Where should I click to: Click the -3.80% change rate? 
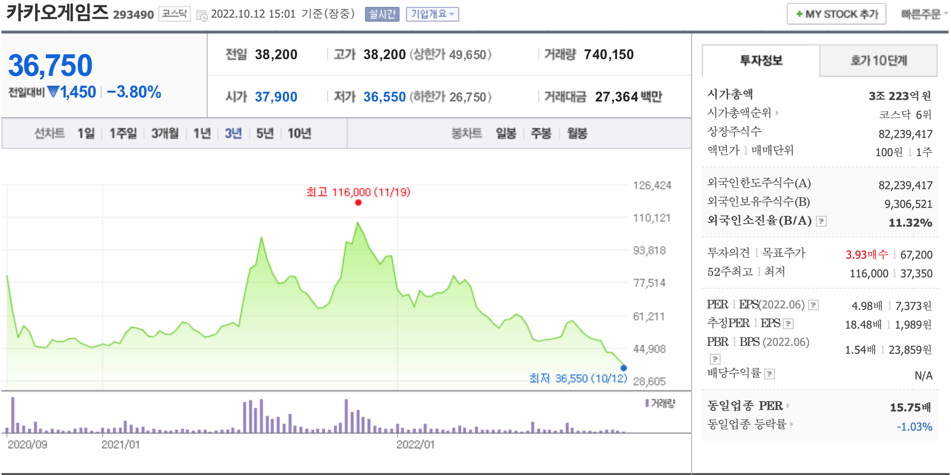tap(134, 92)
